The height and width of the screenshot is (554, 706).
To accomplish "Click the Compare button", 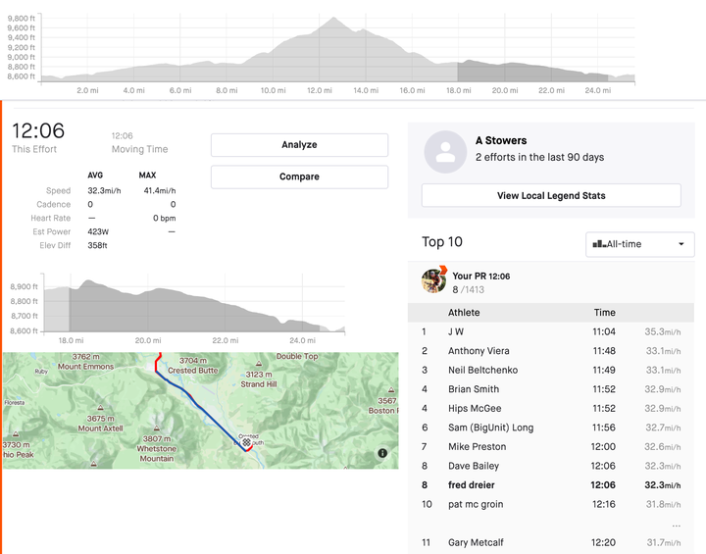I will click(299, 176).
